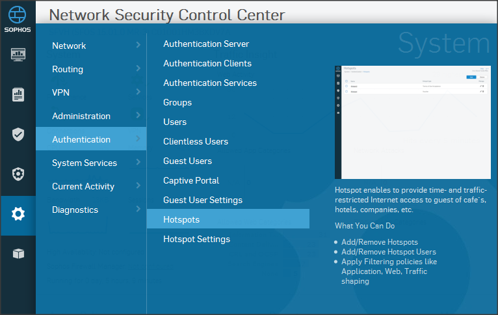This screenshot has height=315, width=498.
Task: Open the Objects cube icon
Action: [x=18, y=254]
